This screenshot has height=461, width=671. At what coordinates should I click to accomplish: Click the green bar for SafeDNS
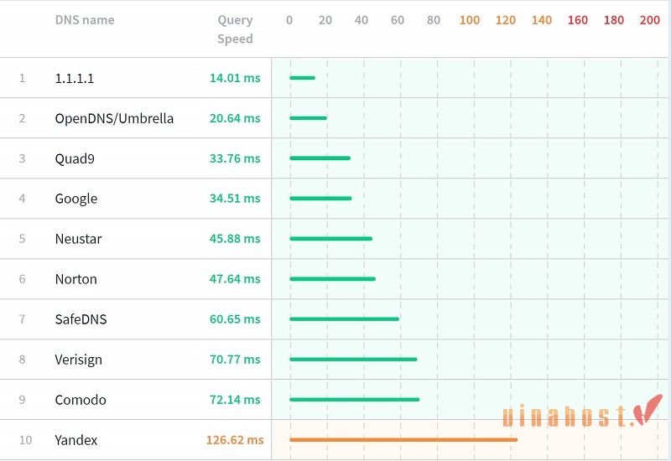click(345, 319)
